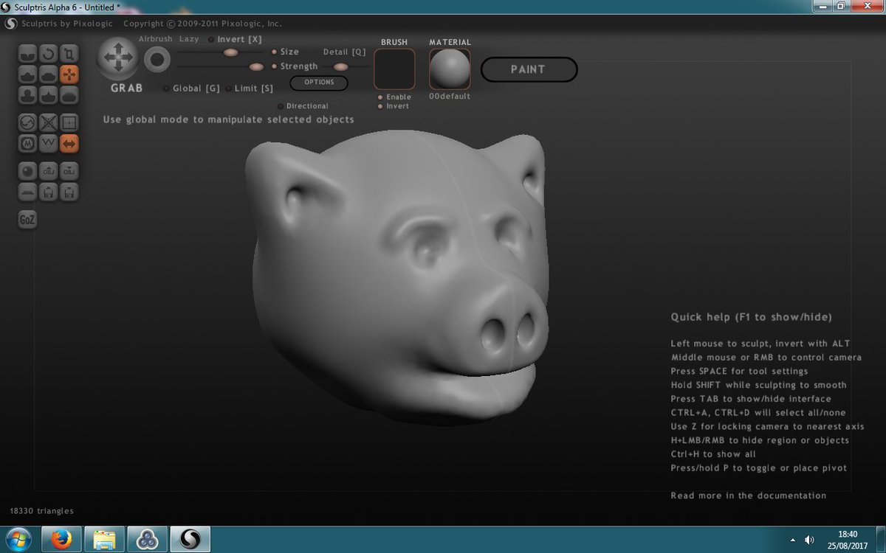Viewport: 886px width, 553px height.
Task: Select the Mask tool (M icon)
Action: pos(28,144)
